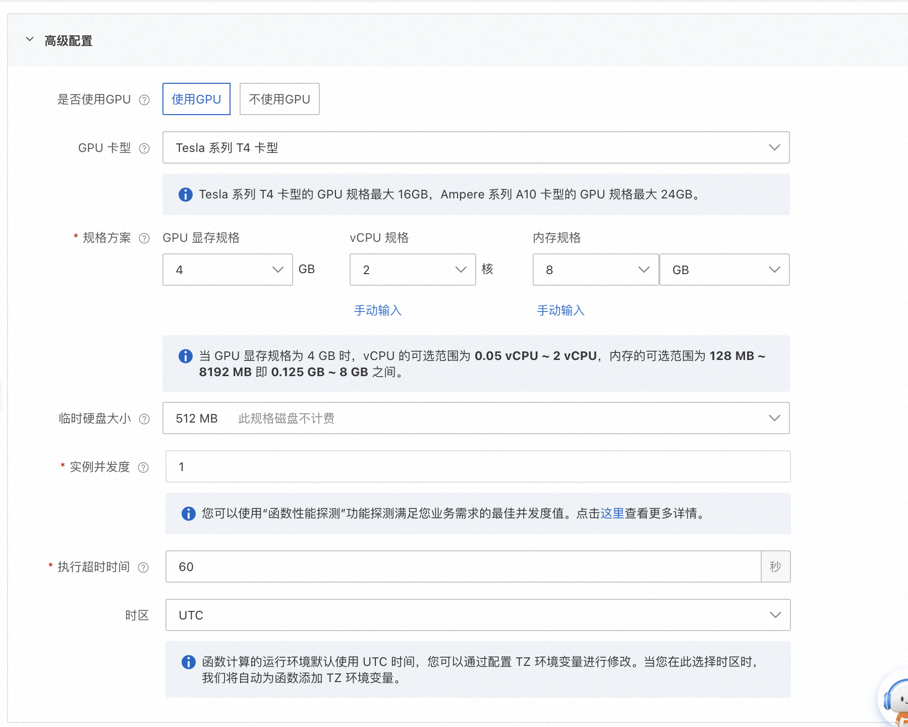The width and height of the screenshot is (908, 727).
Task: Click 手动输入 link under 内存规格
Action: tap(561, 310)
